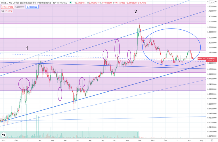This screenshot has width=218, height=142.
Task: Click the Jul label on time axis
Action: (77, 140)
